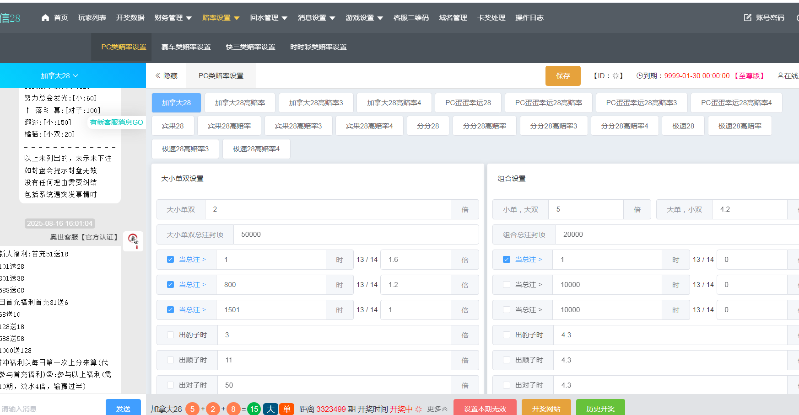
Task: Select the green 15 result ball
Action: click(254, 409)
